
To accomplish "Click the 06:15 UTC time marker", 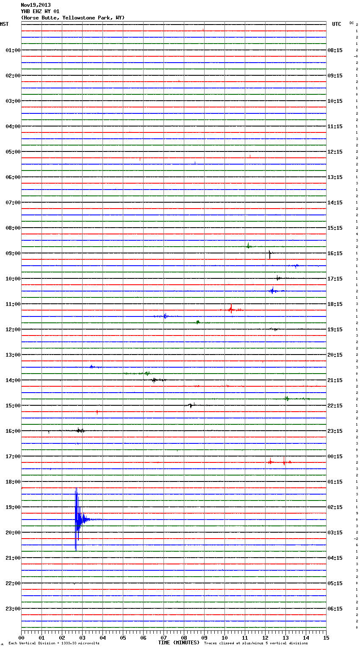I will pyautogui.click(x=335, y=609).
